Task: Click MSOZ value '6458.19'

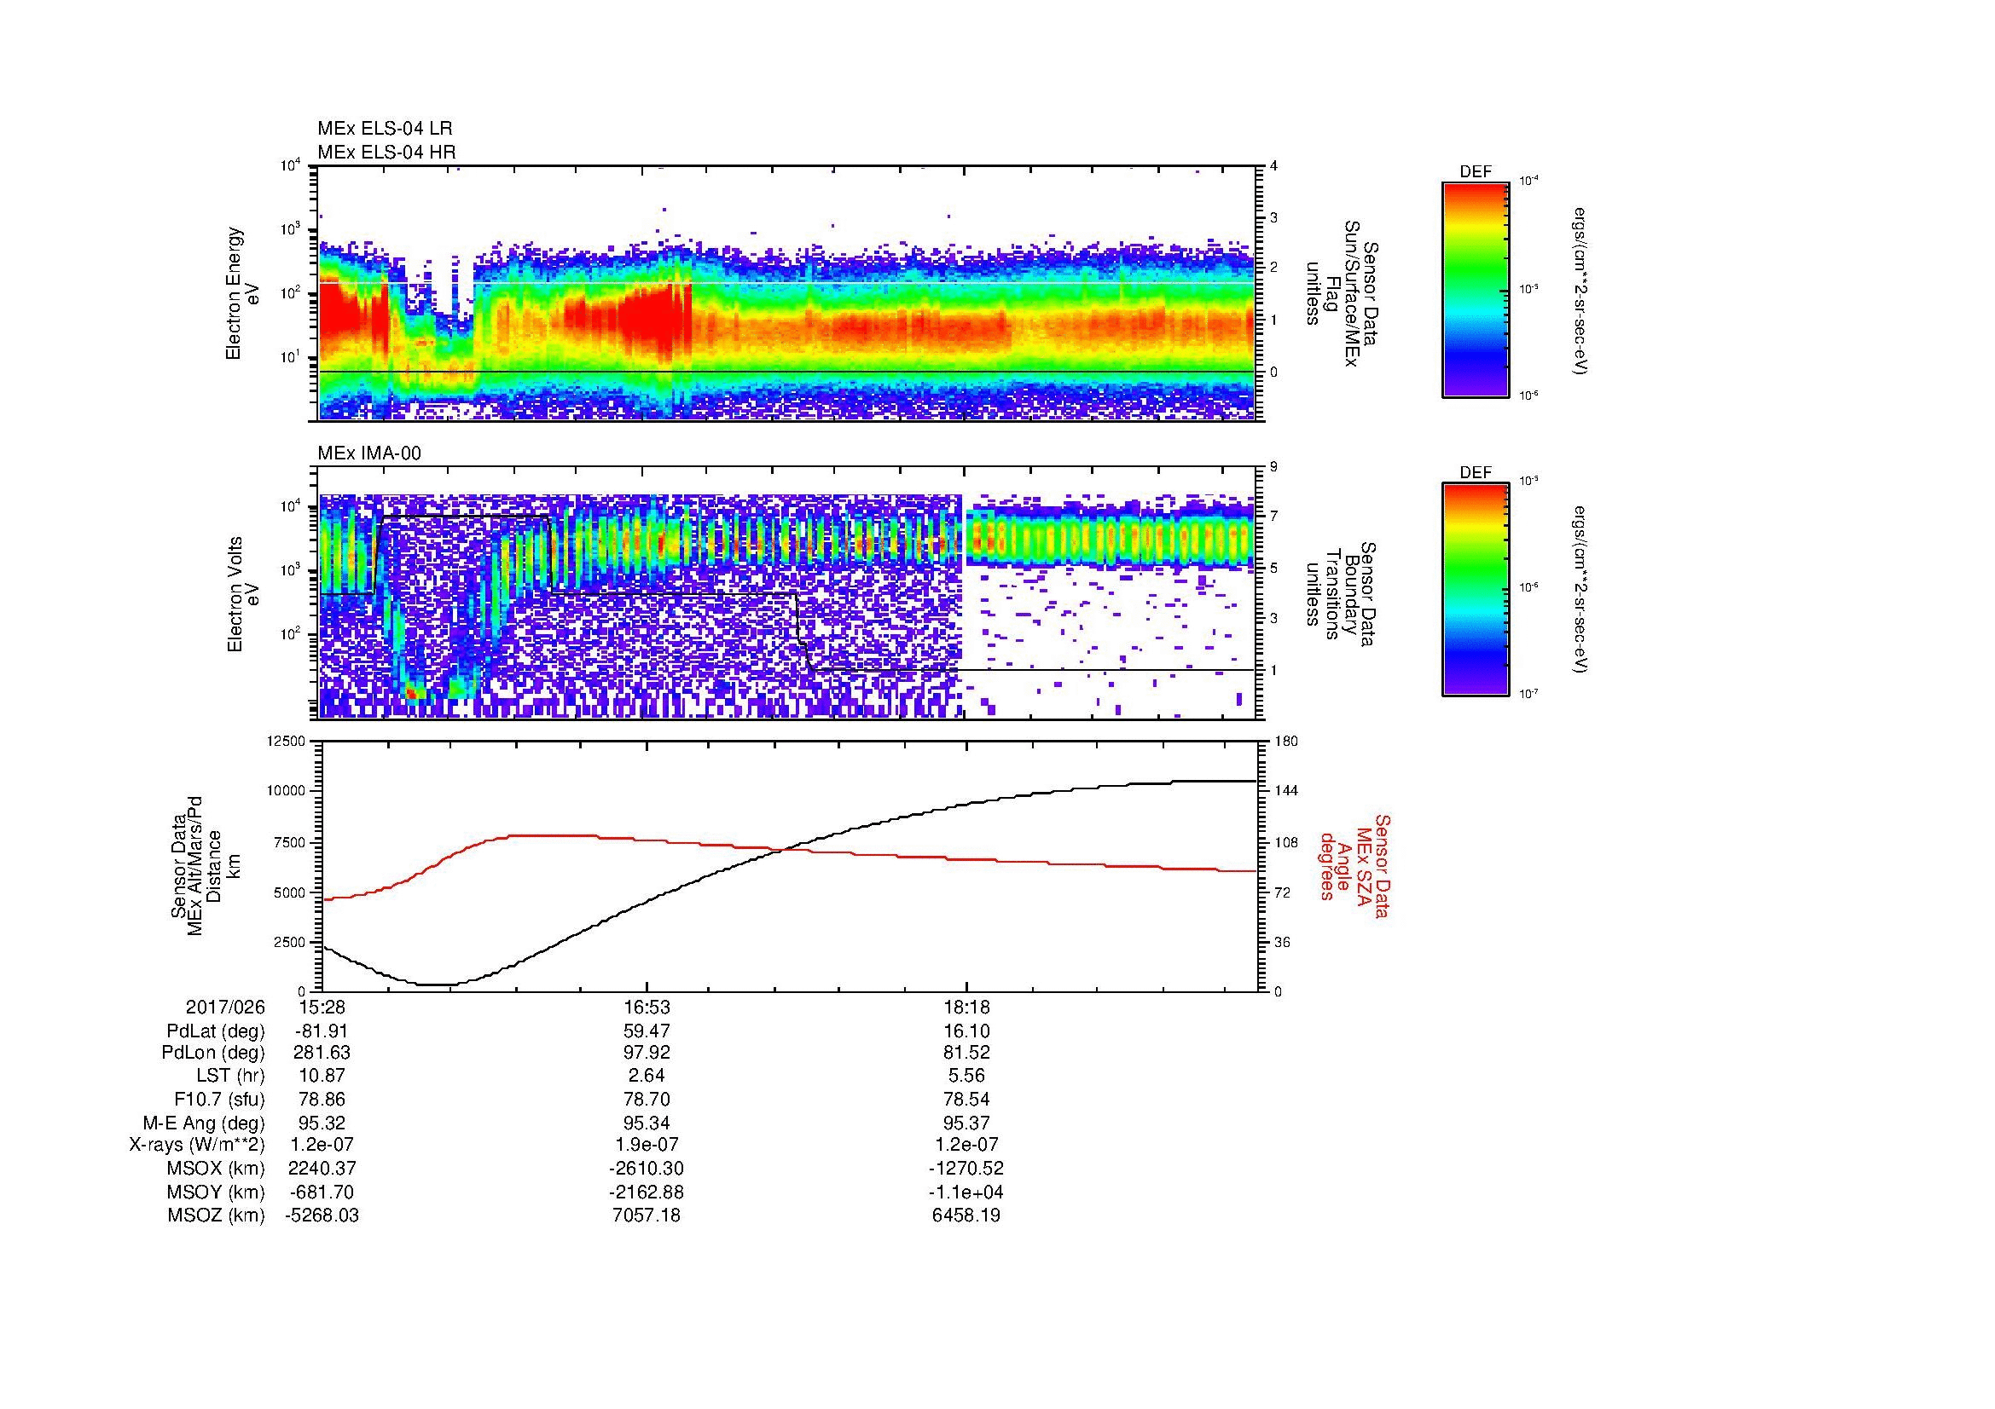Action: pos(966,1216)
